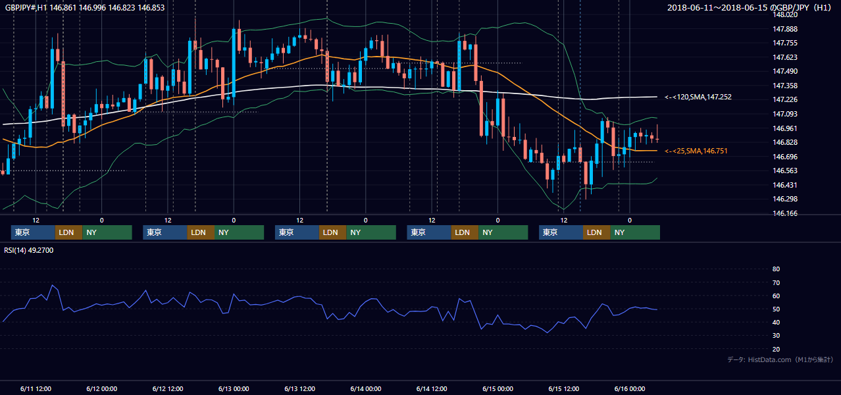Image resolution: width=841 pixels, height=395 pixels.
Task: Click price axis label 148.020
Action: [x=784, y=14]
